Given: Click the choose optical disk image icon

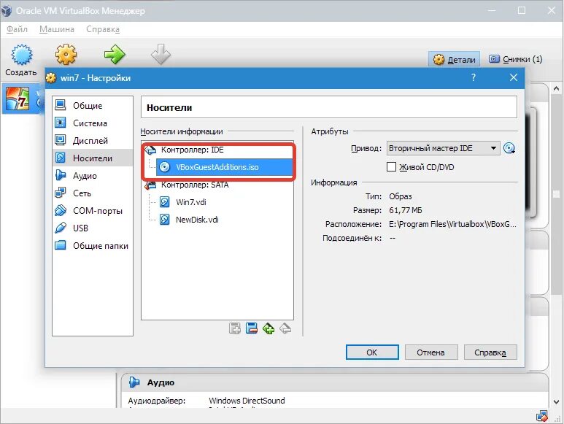Looking at the screenshot, I should tap(509, 148).
